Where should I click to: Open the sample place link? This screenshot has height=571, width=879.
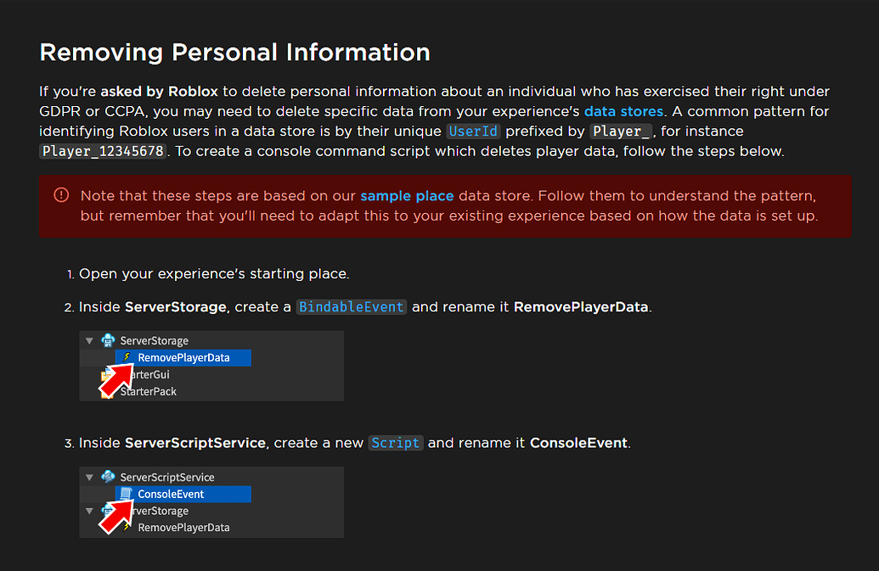coord(407,195)
